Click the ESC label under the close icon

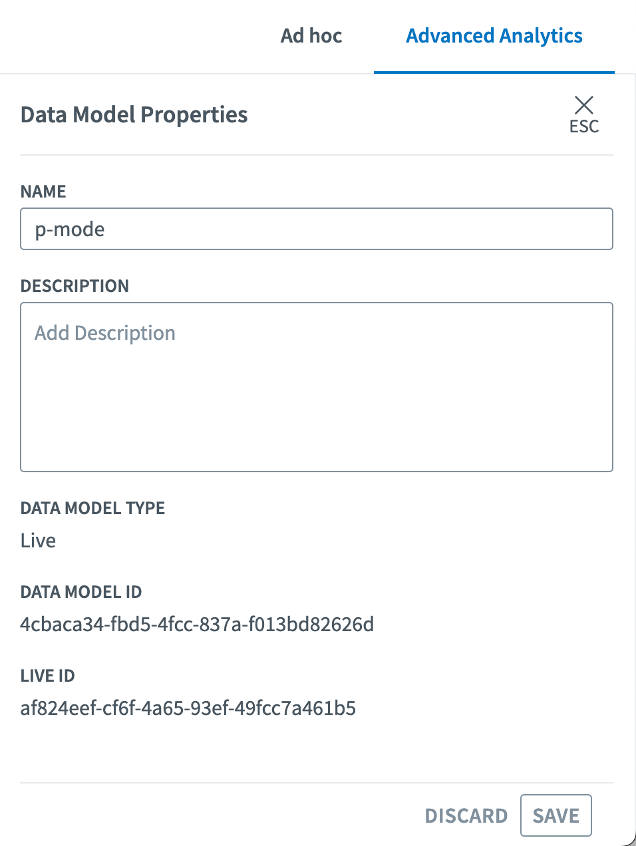tap(583, 126)
